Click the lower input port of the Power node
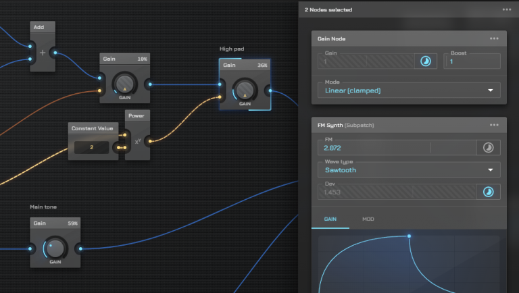519x293 pixels. (125, 147)
